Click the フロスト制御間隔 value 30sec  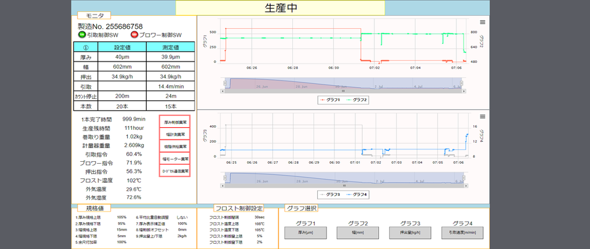pos(259,217)
